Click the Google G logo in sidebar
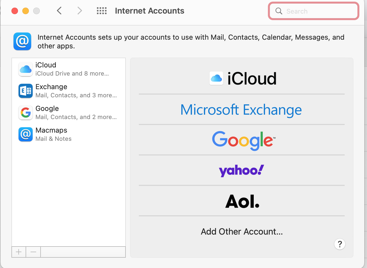 pos(26,113)
